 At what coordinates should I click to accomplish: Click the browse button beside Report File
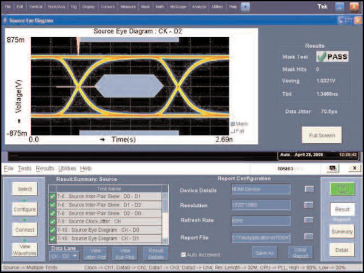click(309, 237)
